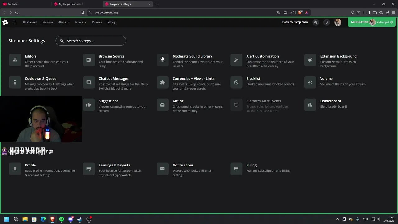Image resolution: width=398 pixels, height=224 pixels.
Task: Click the Windows Start button
Action: [x=7, y=219]
